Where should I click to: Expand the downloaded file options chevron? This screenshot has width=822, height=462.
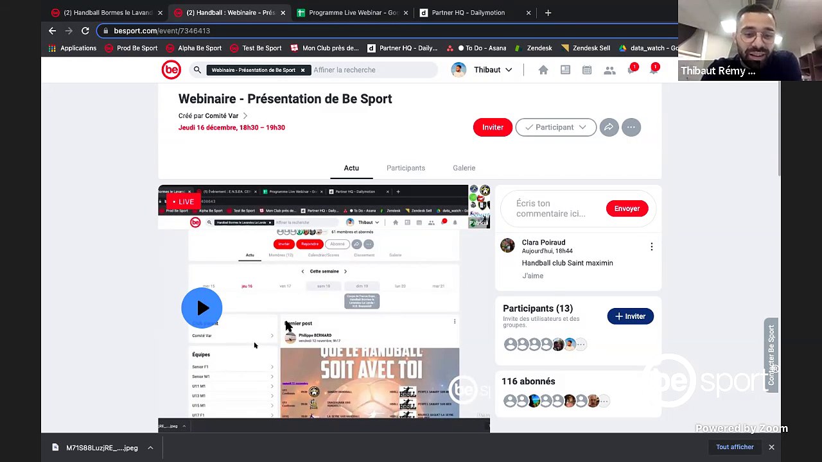click(150, 448)
